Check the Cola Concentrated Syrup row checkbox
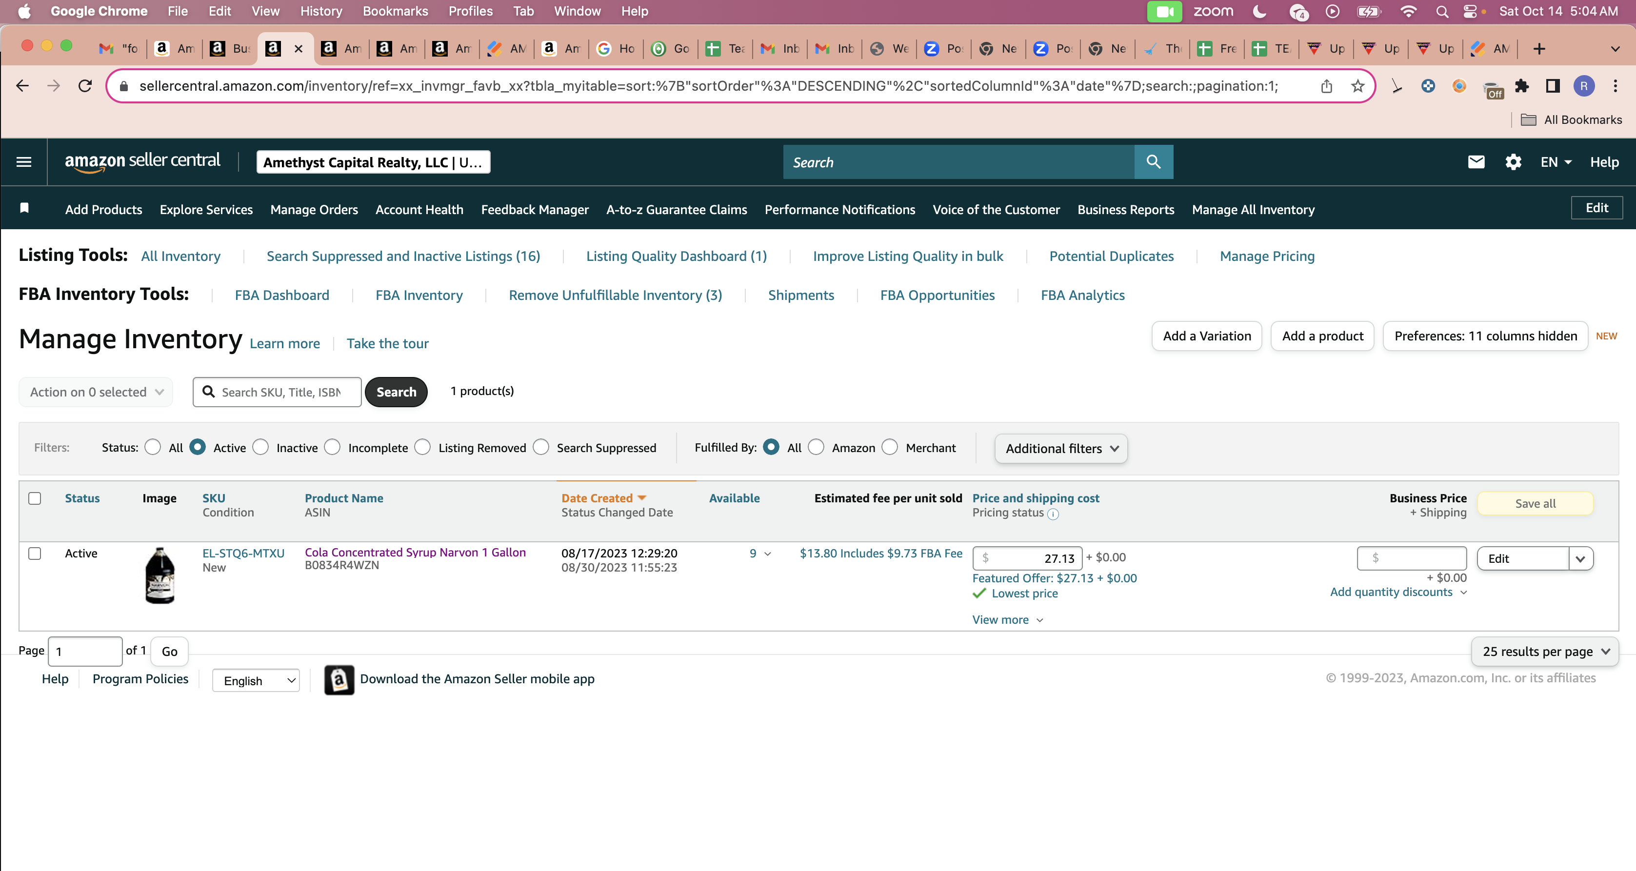This screenshot has height=871, width=1636. click(x=35, y=554)
